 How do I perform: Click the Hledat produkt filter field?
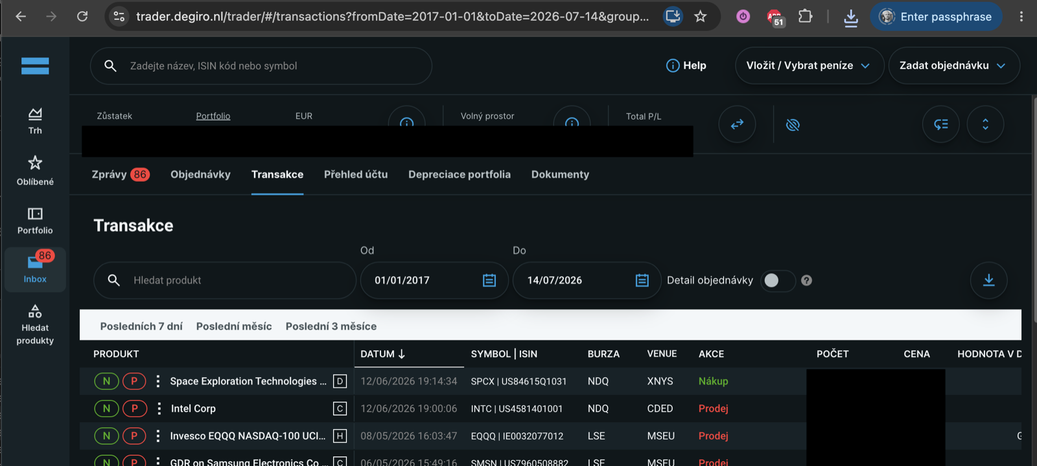225,280
